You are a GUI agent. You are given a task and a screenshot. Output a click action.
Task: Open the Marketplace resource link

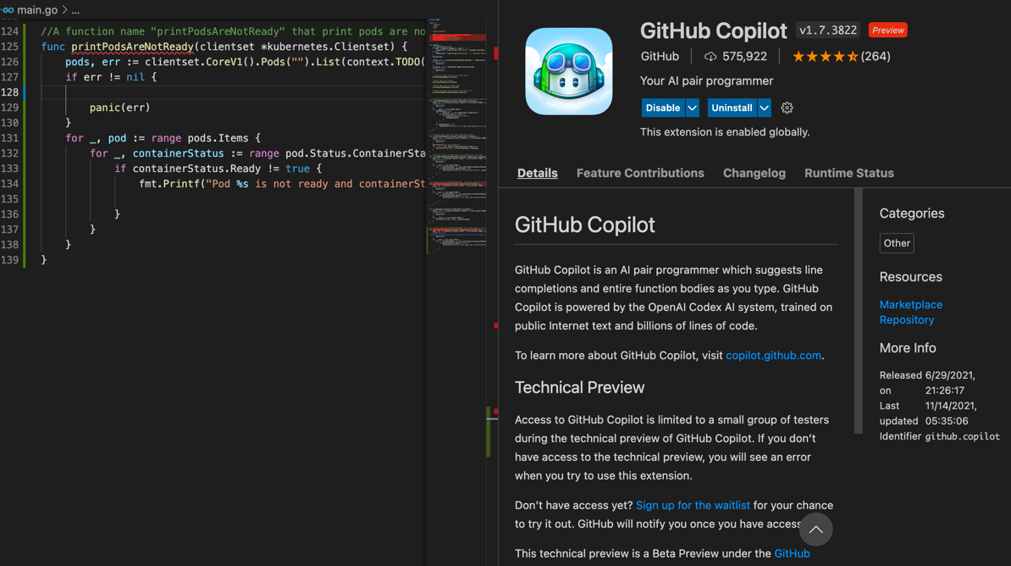tap(910, 304)
